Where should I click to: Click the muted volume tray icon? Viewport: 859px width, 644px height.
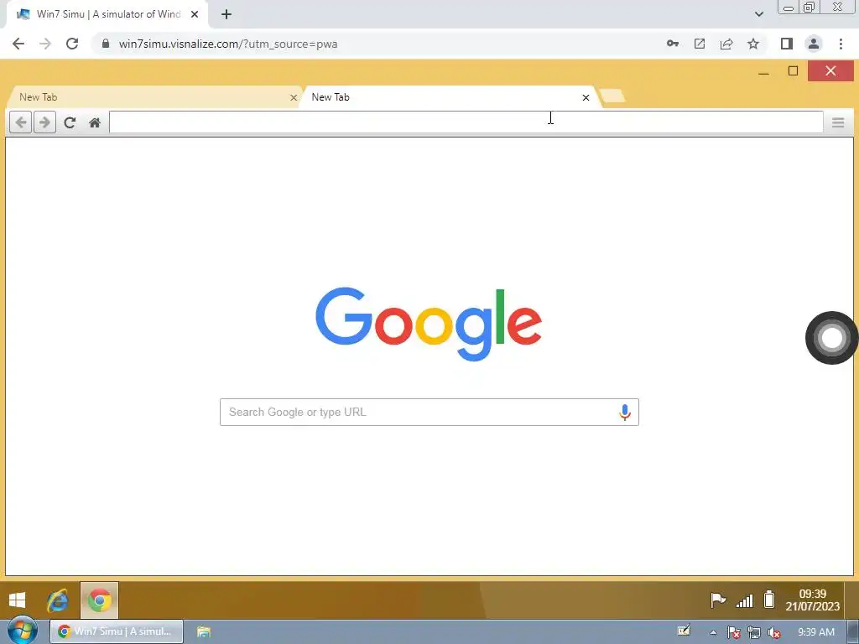tap(774, 632)
